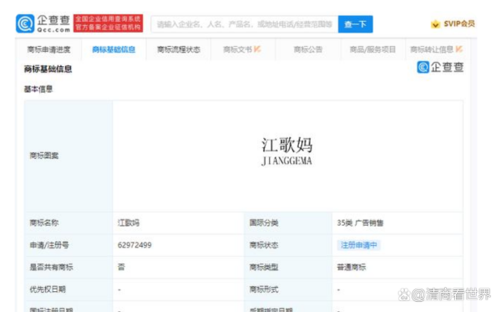
Task: Click the 商标状态 label cell
Action: coord(288,245)
